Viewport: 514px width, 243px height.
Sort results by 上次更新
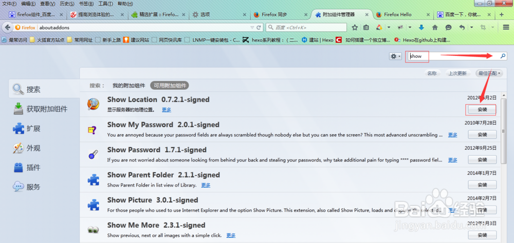point(457,73)
